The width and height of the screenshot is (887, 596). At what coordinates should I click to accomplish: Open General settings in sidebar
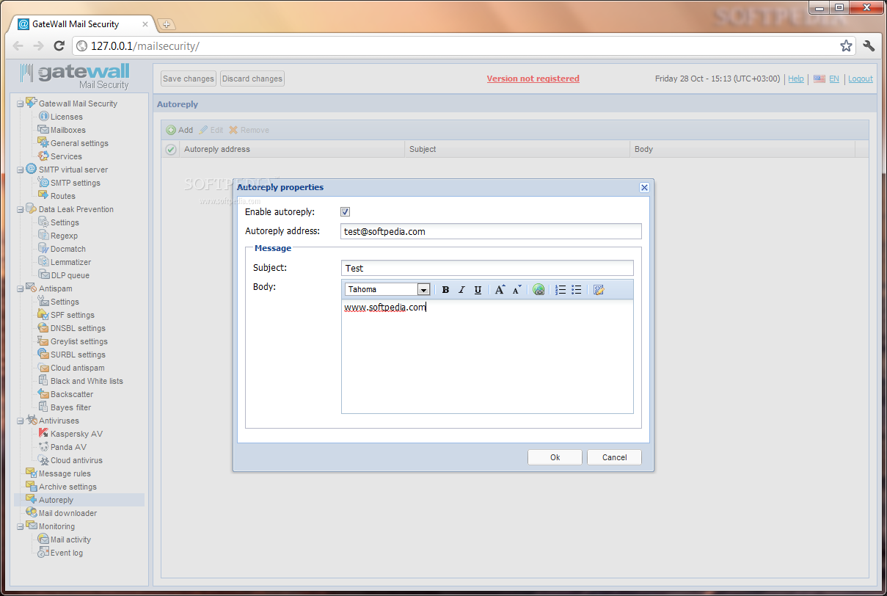[x=79, y=143]
